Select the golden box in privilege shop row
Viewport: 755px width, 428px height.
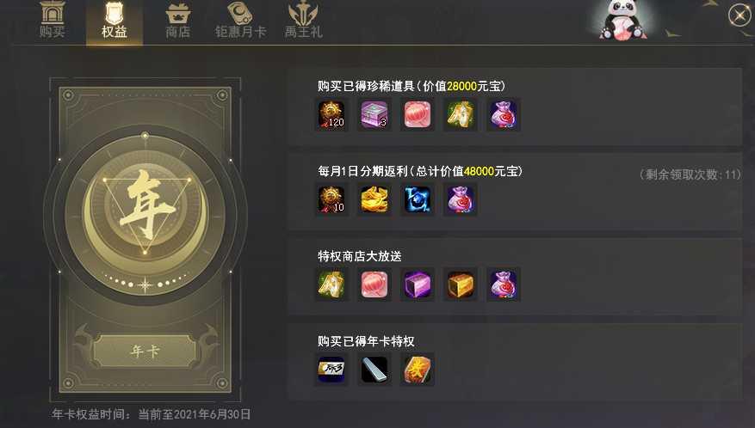(460, 284)
